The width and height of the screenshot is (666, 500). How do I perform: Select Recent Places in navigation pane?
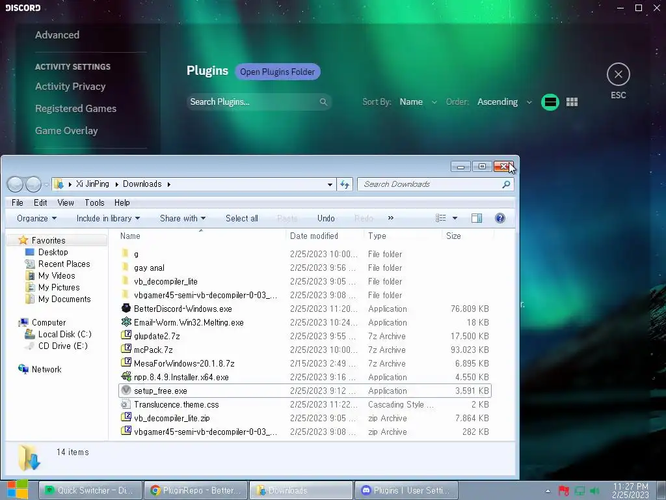[x=64, y=264]
